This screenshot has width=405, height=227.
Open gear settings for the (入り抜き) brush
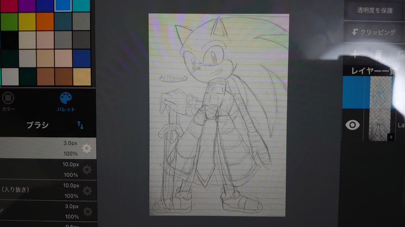coord(87,191)
